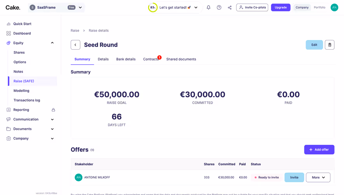Open the SaaSFrame company dropdown
The height and width of the screenshot is (195, 344).
[x=80, y=7]
